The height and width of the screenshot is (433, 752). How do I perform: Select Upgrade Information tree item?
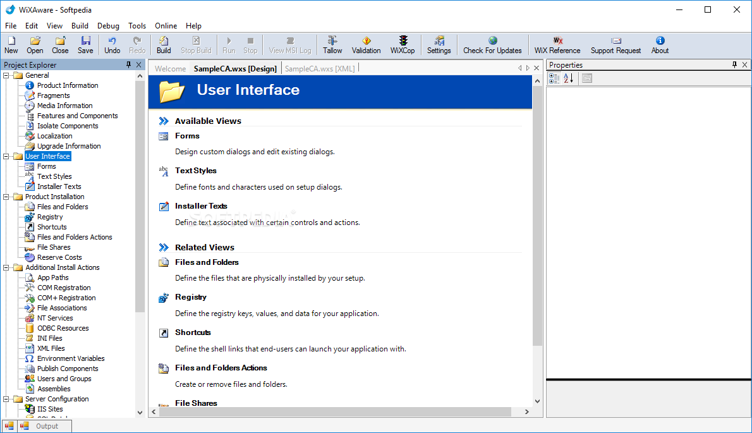click(69, 146)
